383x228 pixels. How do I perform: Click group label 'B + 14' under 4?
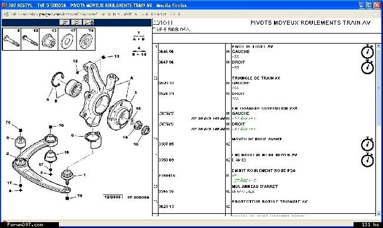139,54
